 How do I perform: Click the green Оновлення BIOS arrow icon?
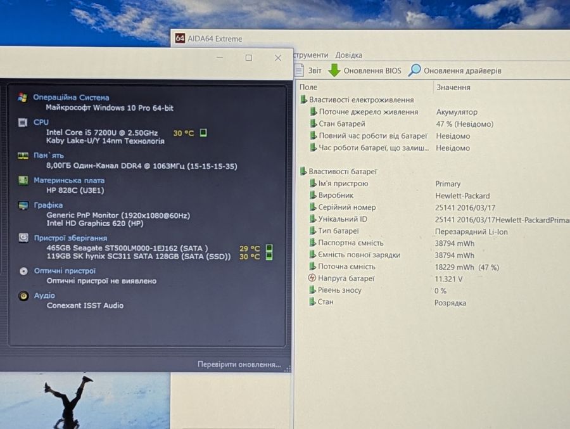pyautogui.click(x=334, y=70)
